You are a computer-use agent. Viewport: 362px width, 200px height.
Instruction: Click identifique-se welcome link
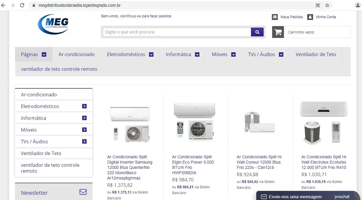coord(130,16)
